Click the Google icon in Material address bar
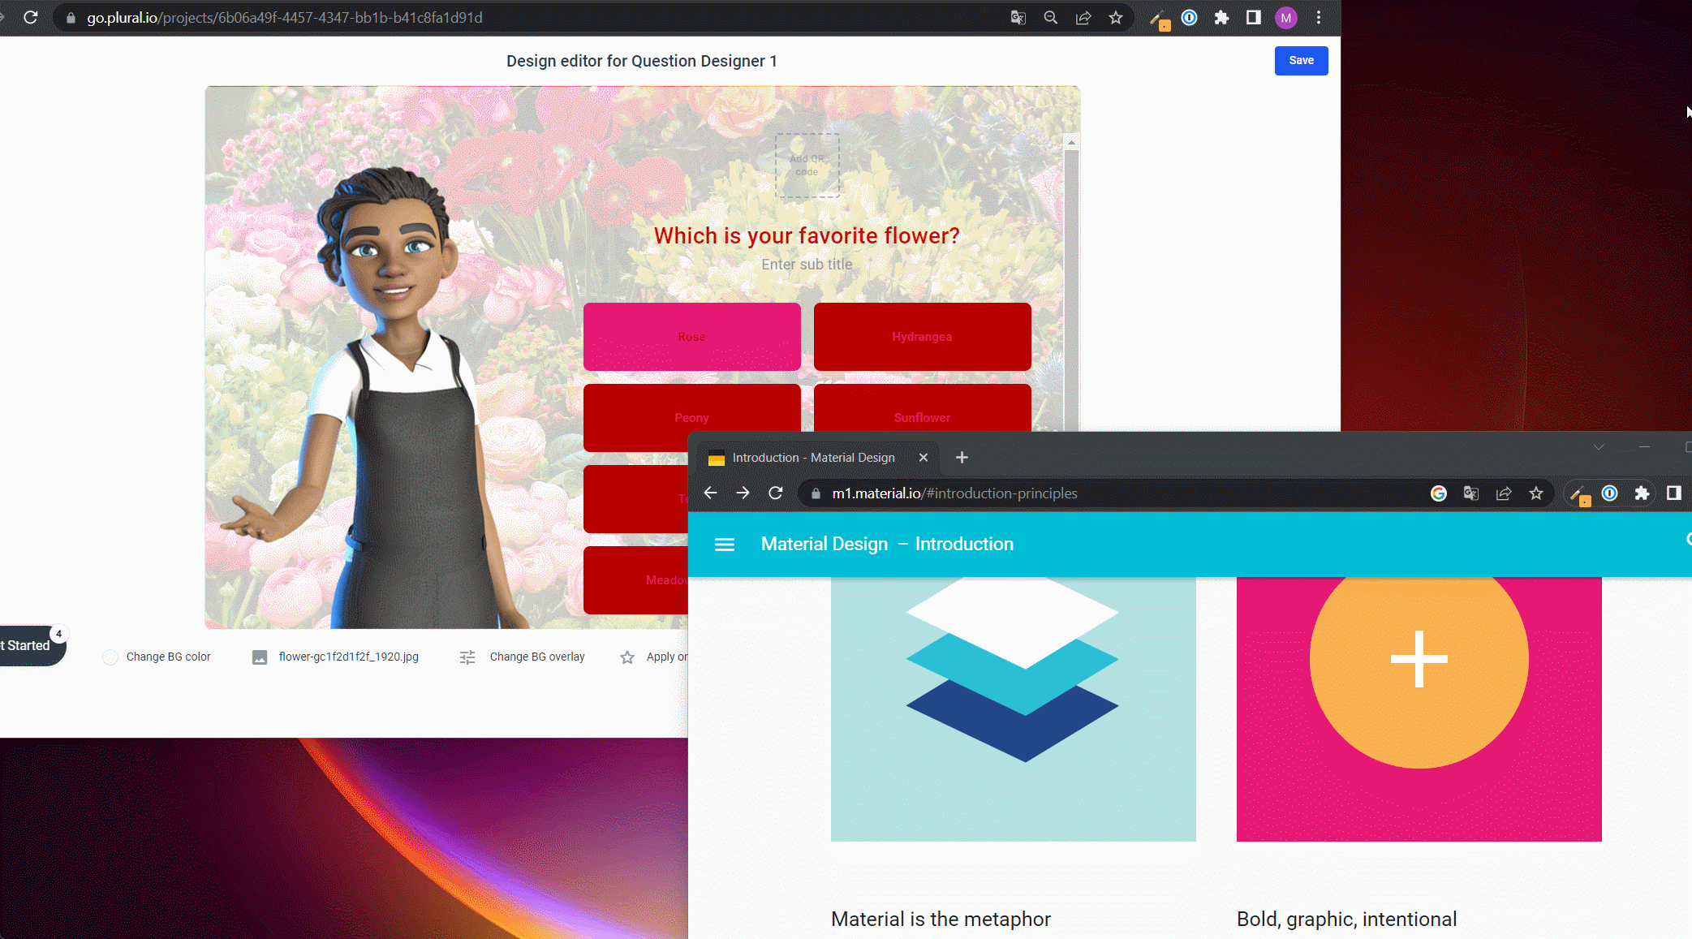1692x939 pixels. pos(1438,493)
